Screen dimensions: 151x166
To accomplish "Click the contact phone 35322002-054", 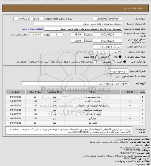I will click(x=128, y=153).
